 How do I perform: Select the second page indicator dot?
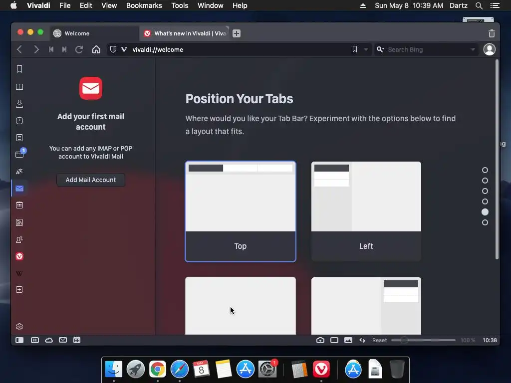[485, 181]
